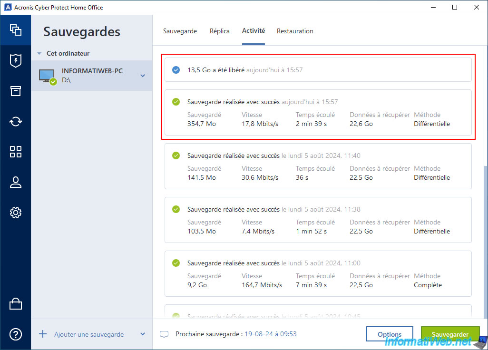Open the Backup section in sidebar

click(16, 30)
